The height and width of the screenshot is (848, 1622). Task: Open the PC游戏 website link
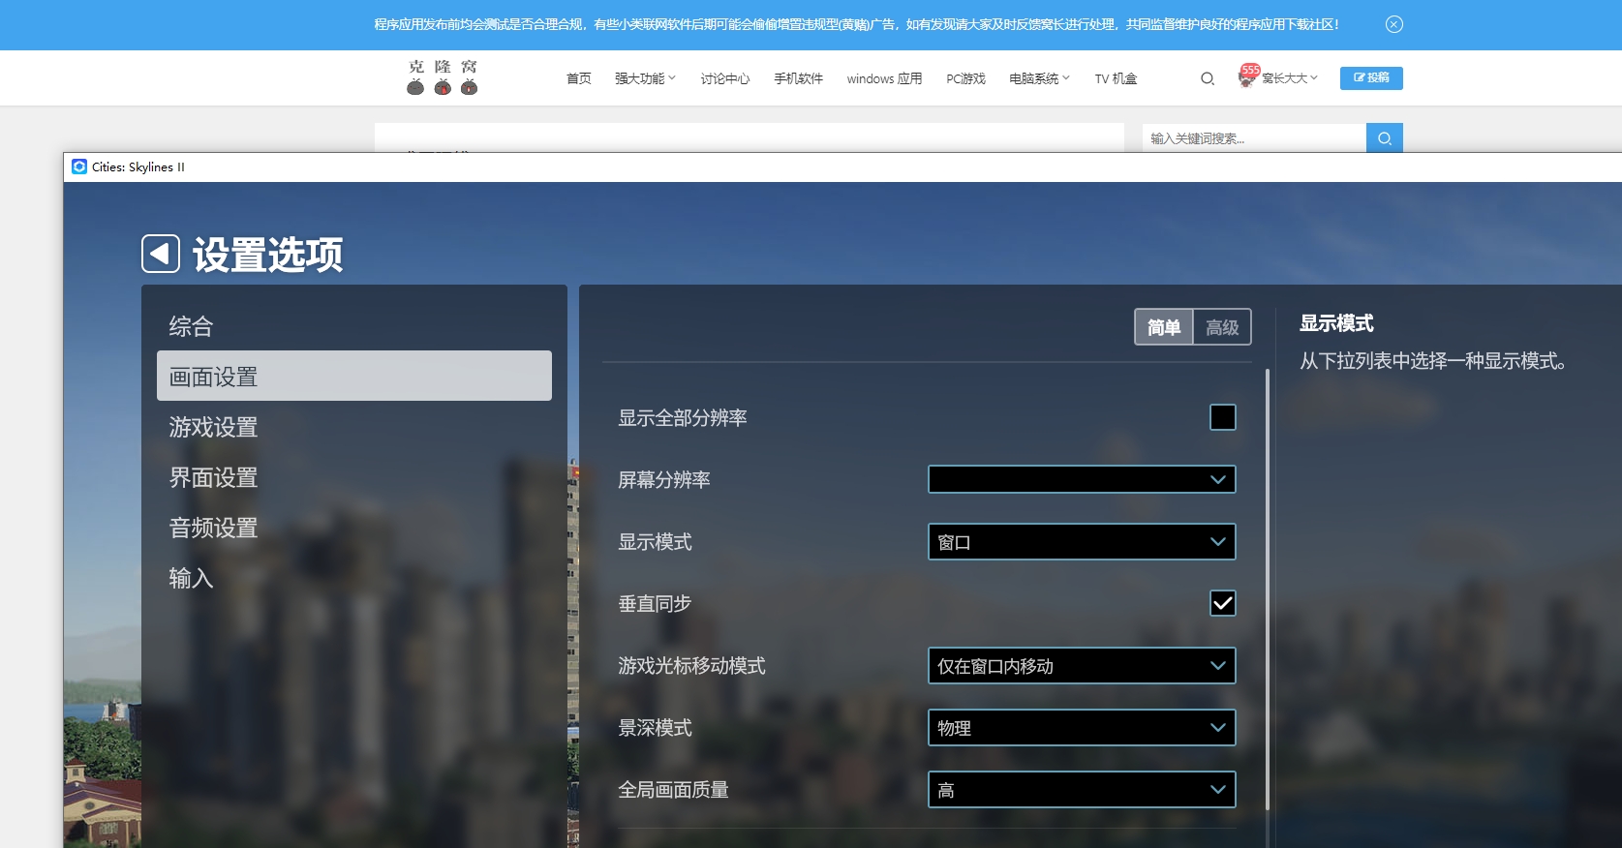tap(965, 78)
